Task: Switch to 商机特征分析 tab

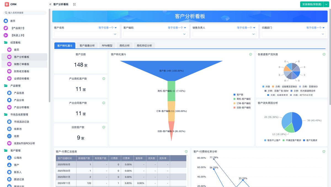Action: tap(144, 46)
